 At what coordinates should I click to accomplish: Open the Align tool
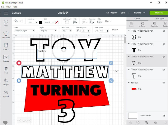tap(84, 22)
